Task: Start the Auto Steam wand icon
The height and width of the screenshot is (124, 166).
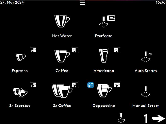Action: pyautogui.click(x=146, y=57)
